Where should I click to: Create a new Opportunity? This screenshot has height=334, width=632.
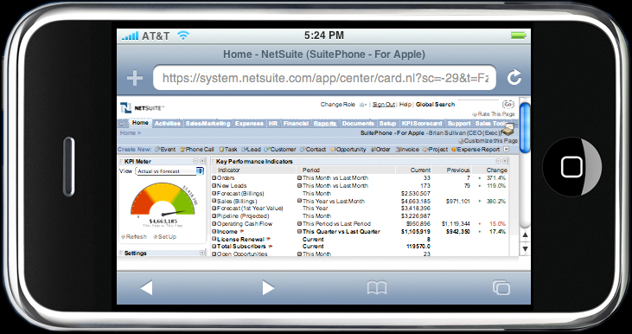coord(348,149)
